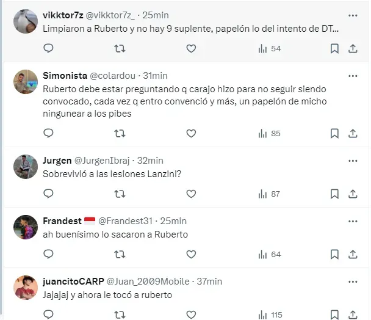Visit the @JurgenIbraj handle

[x=102, y=161]
